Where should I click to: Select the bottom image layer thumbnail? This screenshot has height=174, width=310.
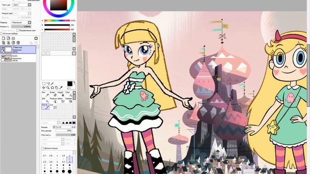click(8, 58)
